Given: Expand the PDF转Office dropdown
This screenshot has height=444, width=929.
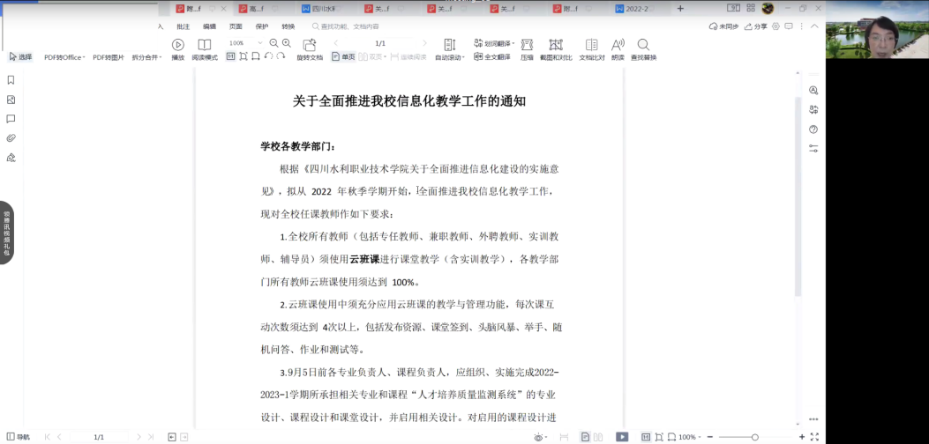Looking at the screenshot, I should pyautogui.click(x=65, y=57).
